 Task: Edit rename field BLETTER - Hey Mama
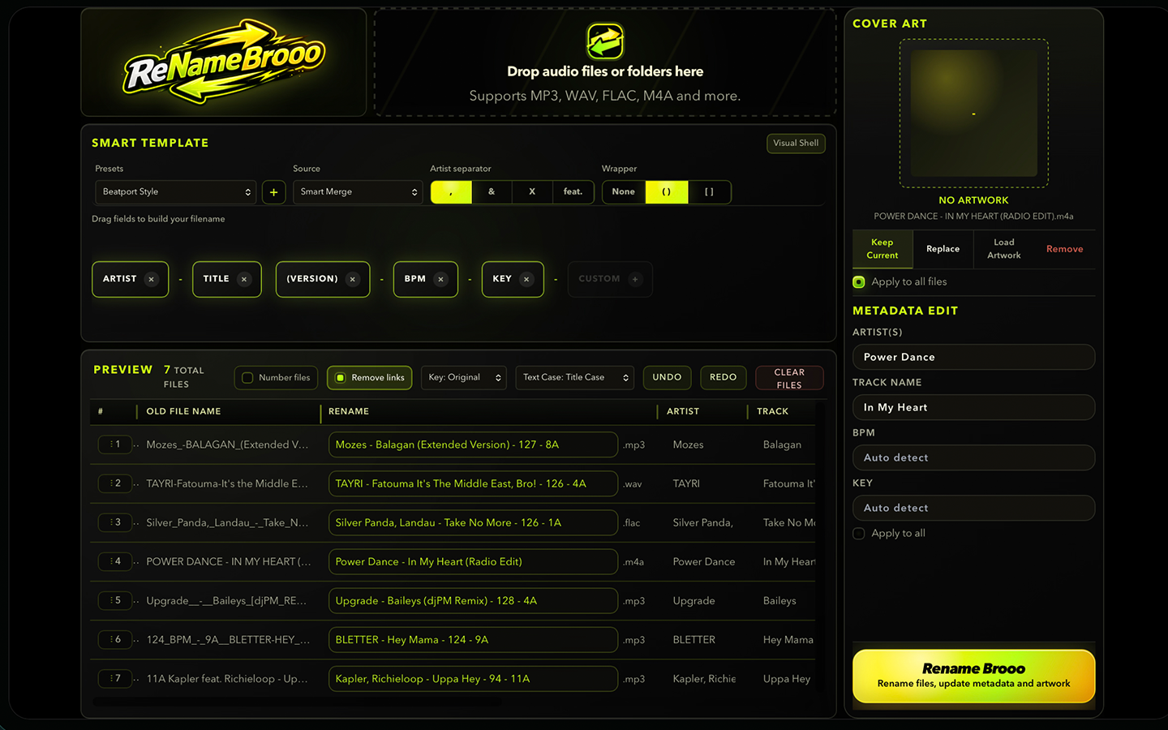pyautogui.click(x=473, y=639)
